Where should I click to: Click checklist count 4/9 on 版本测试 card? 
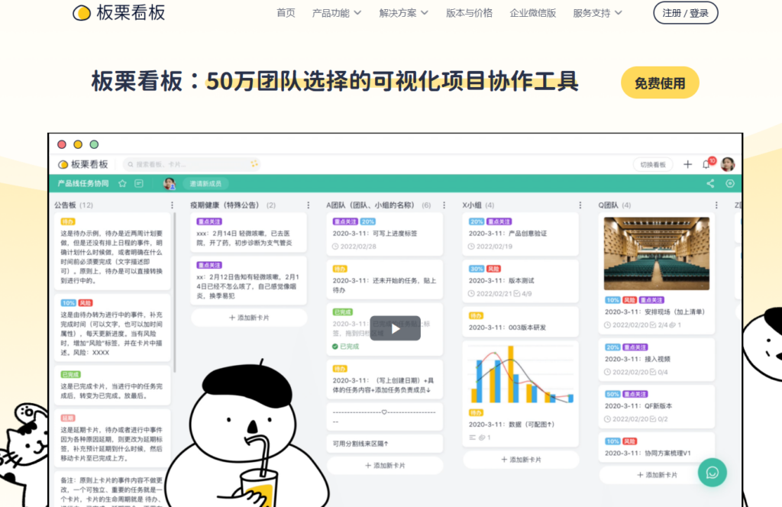523,294
